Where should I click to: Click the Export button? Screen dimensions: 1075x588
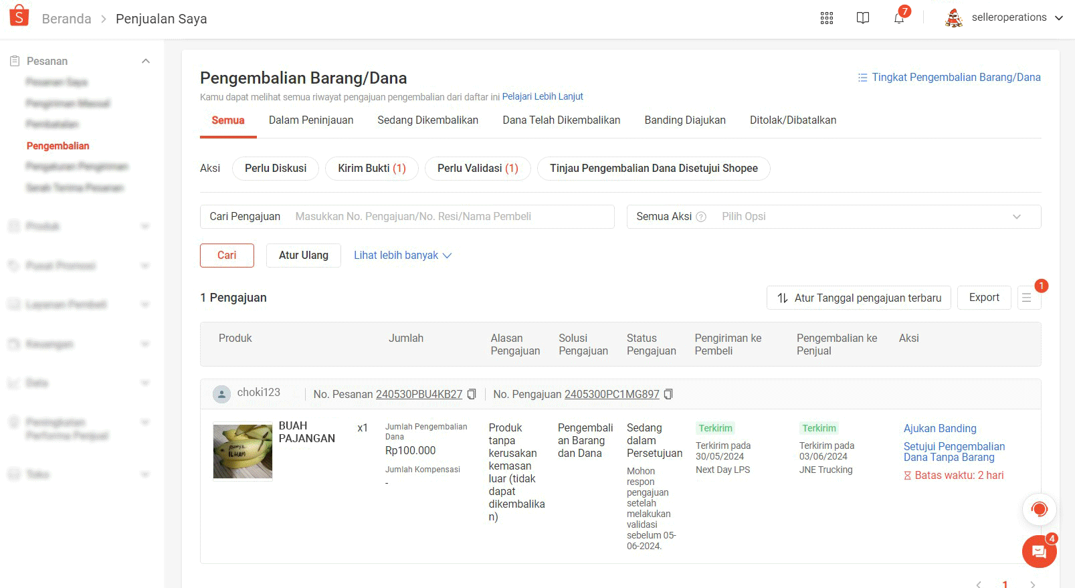click(984, 298)
